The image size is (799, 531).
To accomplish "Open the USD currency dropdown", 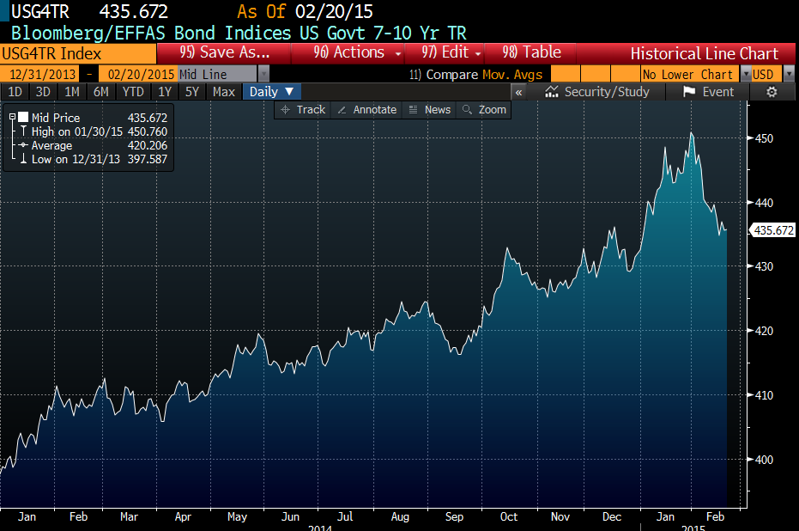I will click(789, 75).
